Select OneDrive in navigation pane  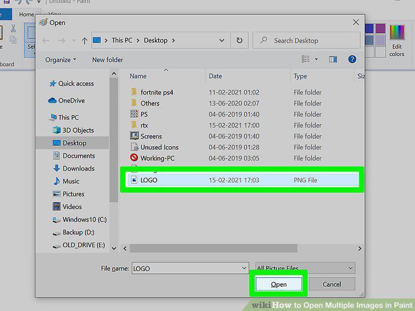point(67,100)
